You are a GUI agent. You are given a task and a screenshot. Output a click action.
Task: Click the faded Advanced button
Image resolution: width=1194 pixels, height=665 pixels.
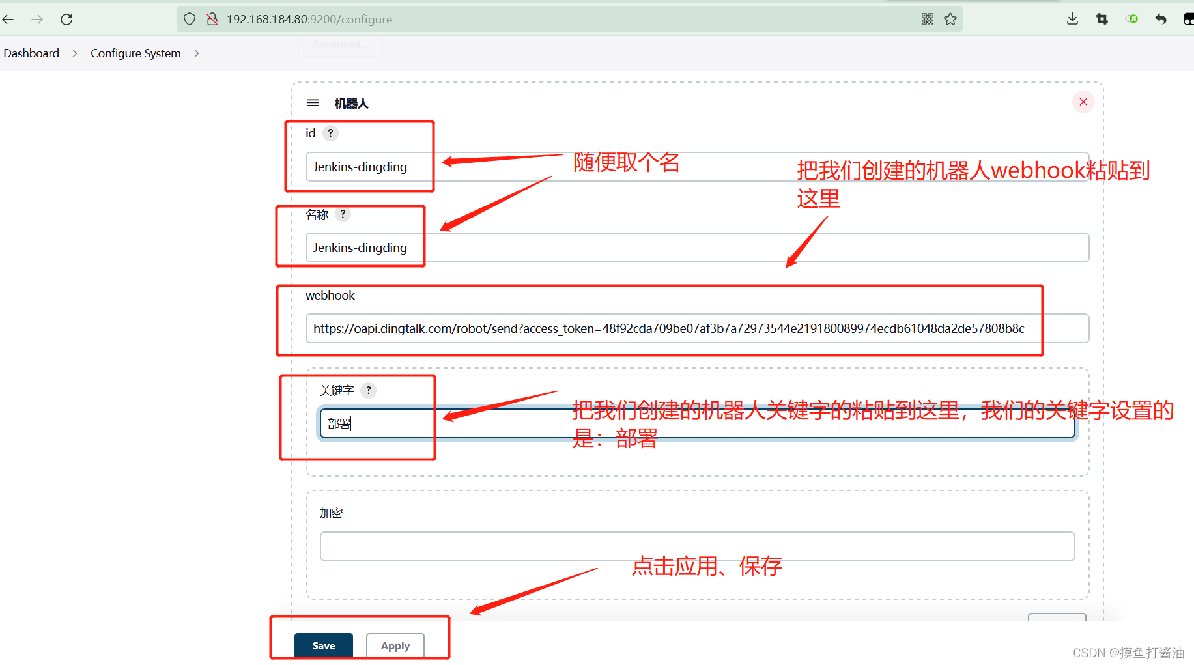(341, 44)
